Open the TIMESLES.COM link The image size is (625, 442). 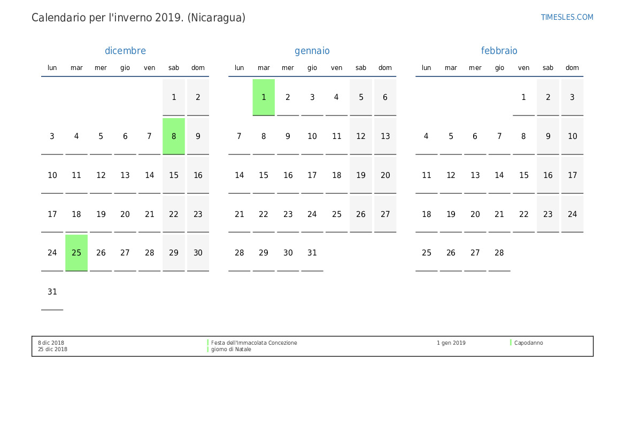[567, 17]
